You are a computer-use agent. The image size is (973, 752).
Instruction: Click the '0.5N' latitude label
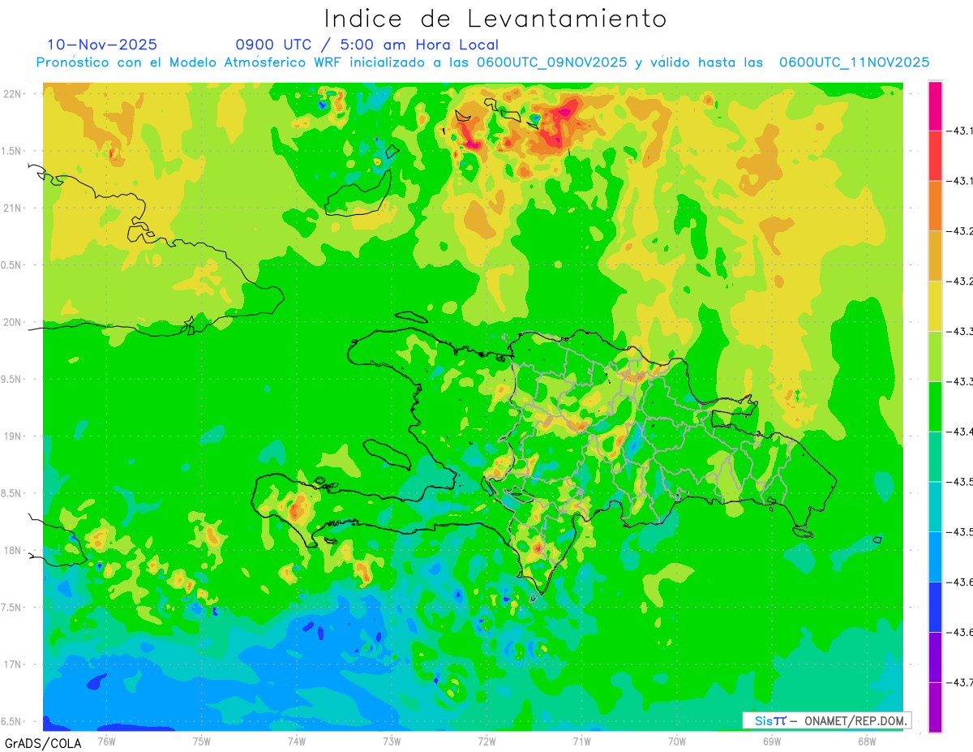coord(12,265)
